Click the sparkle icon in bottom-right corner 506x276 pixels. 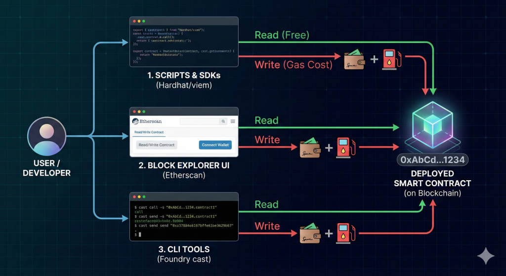(x=485, y=256)
